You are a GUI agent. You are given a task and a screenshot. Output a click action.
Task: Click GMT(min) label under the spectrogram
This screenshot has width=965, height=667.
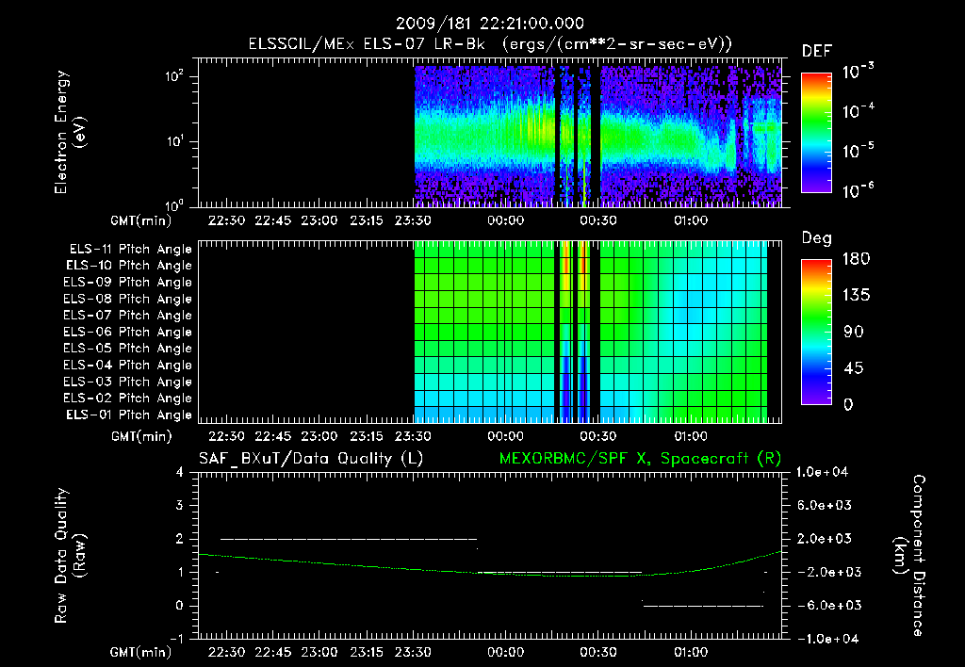coord(141,220)
